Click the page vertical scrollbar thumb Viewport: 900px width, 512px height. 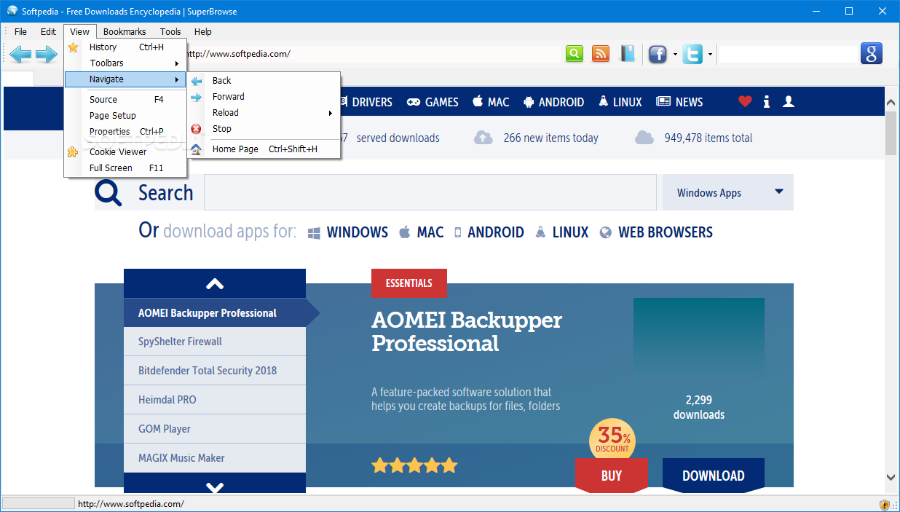point(891,133)
